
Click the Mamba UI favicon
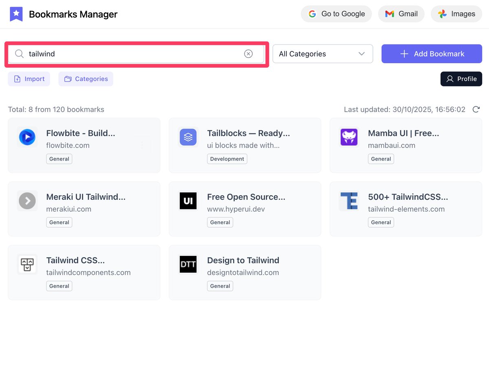[x=349, y=137]
